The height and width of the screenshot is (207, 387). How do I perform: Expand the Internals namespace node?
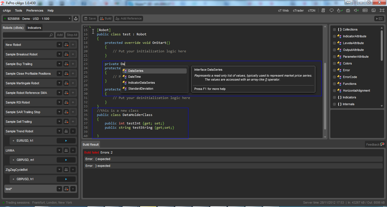(x=334, y=104)
